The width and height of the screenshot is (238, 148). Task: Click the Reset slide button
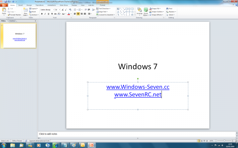point(33,12)
